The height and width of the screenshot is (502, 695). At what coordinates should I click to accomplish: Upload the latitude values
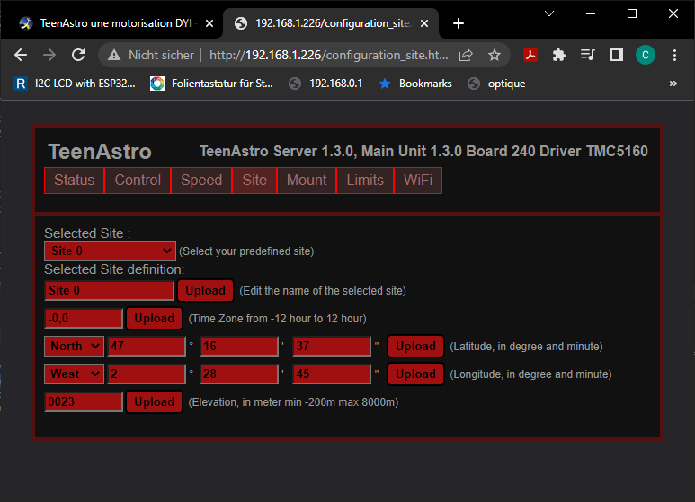pyautogui.click(x=415, y=346)
